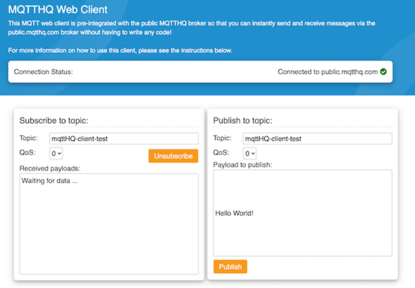The width and height of the screenshot is (415, 288).
Task: Click 'Connected to public.mqtthq.com' status text
Action: coord(328,72)
